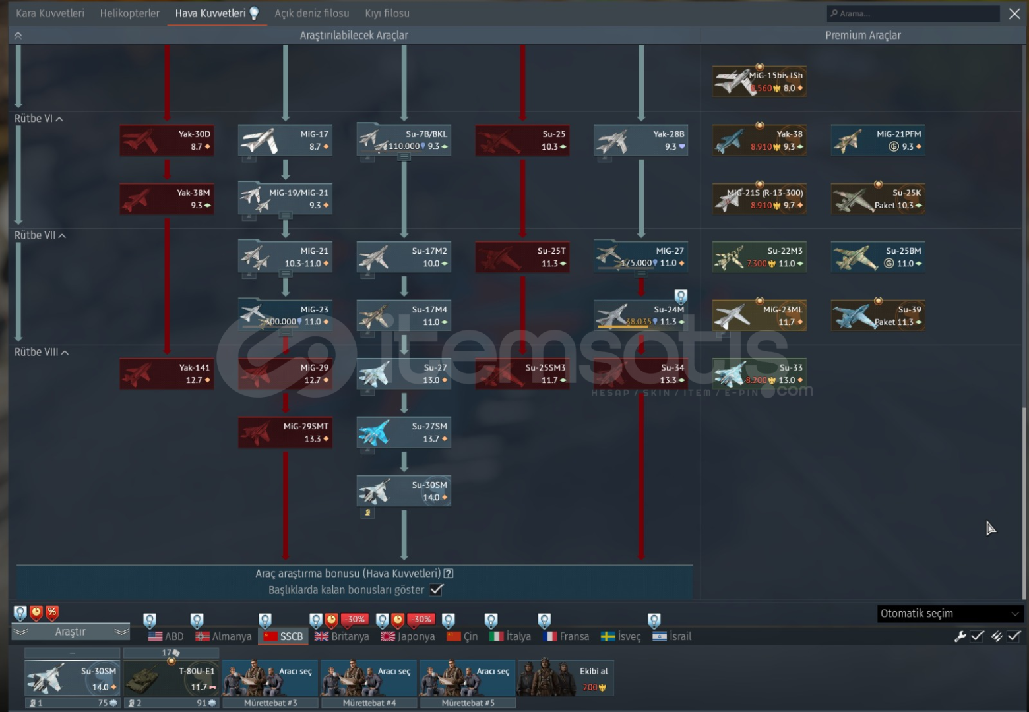Switch nation to ABD

click(x=166, y=636)
